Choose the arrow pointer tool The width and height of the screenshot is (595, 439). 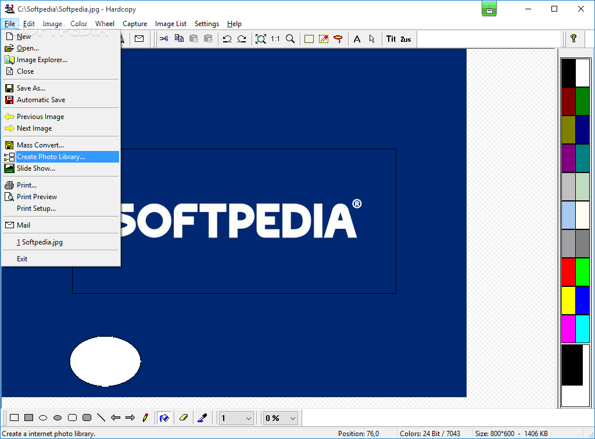(372, 39)
